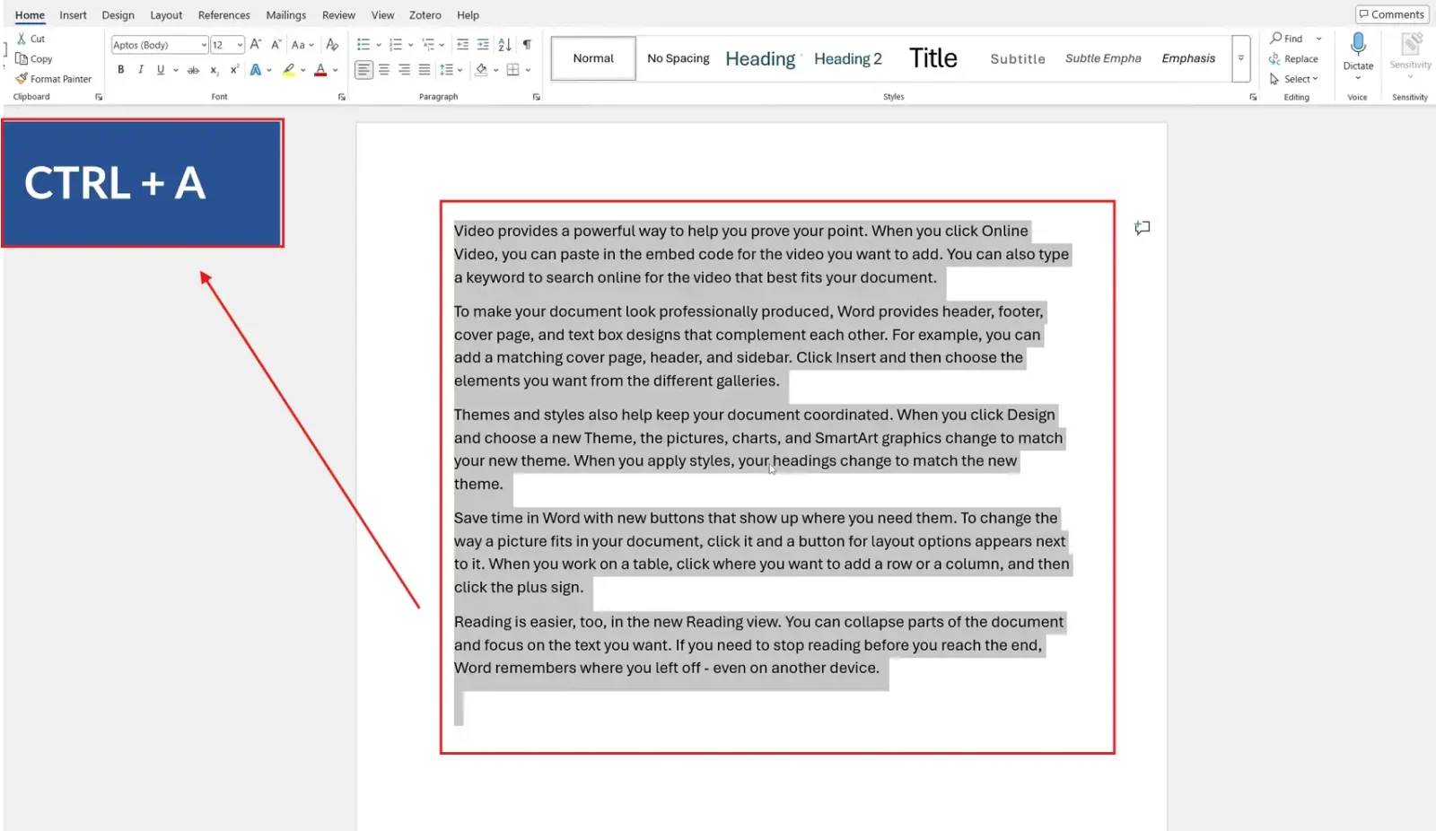Click comment icon in page margin
The height and width of the screenshot is (831, 1436).
click(x=1142, y=228)
